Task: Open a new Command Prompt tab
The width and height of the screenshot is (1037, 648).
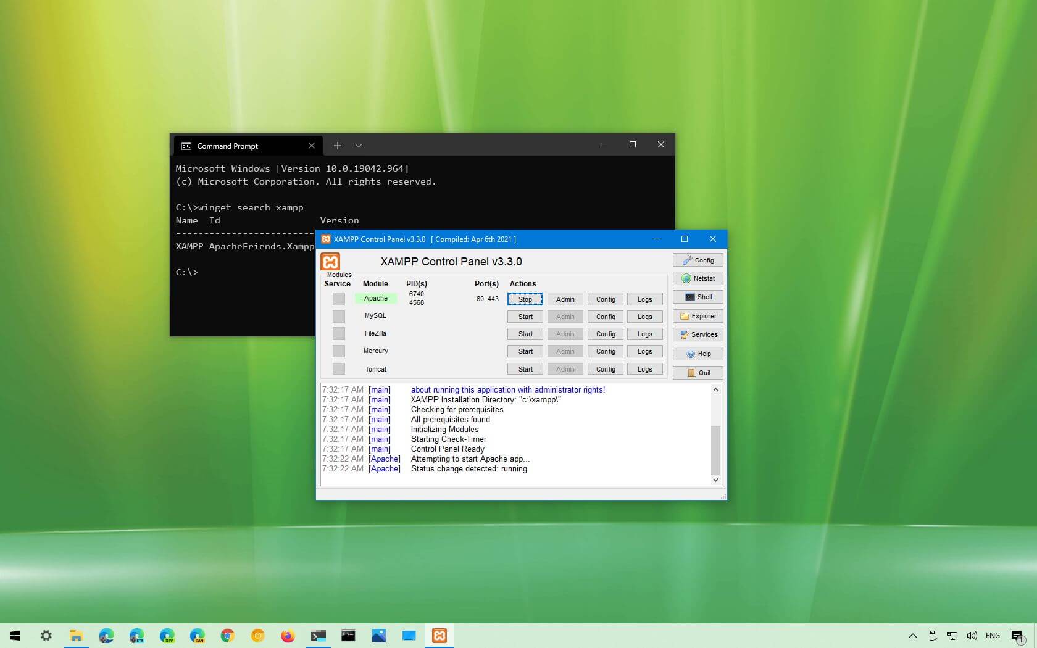Action: (338, 146)
